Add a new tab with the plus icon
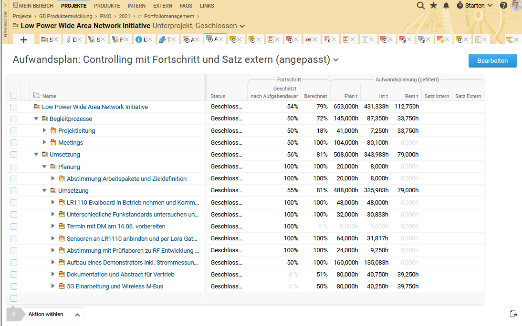This screenshot has width=522, height=326. click(23, 40)
